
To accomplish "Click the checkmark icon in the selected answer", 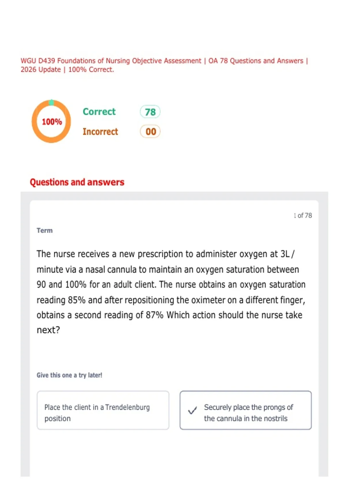I will click(192, 410).
